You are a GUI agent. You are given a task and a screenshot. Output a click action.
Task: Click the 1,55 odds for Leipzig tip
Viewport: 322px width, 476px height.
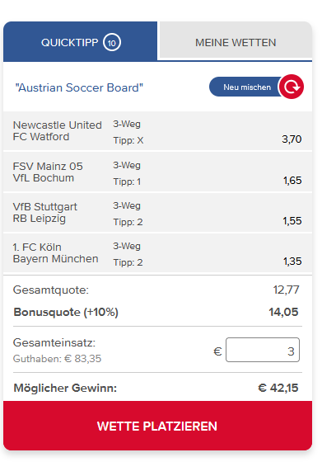coord(292,221)
